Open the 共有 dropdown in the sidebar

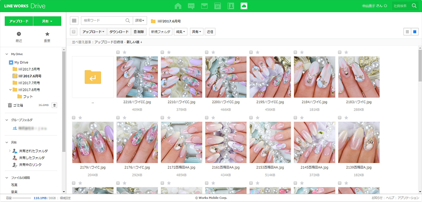(x=47, y=21)
